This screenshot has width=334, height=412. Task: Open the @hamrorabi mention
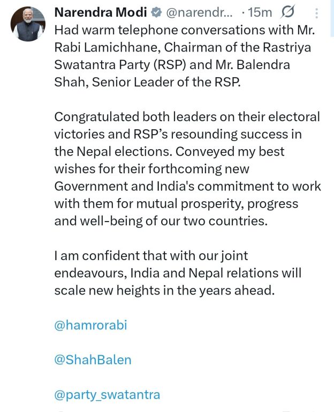[x=91, y=325]
